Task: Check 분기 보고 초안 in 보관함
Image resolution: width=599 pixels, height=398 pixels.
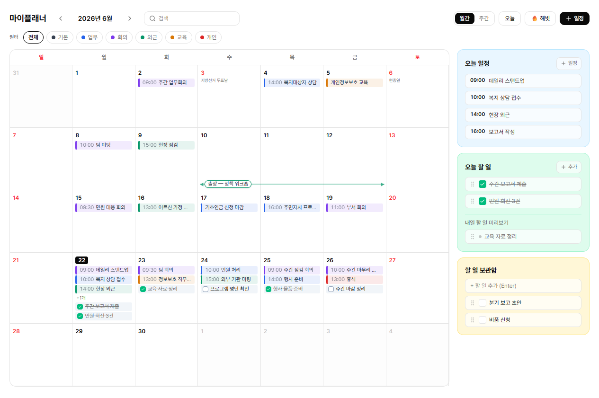Action: [x=483, y=303]
